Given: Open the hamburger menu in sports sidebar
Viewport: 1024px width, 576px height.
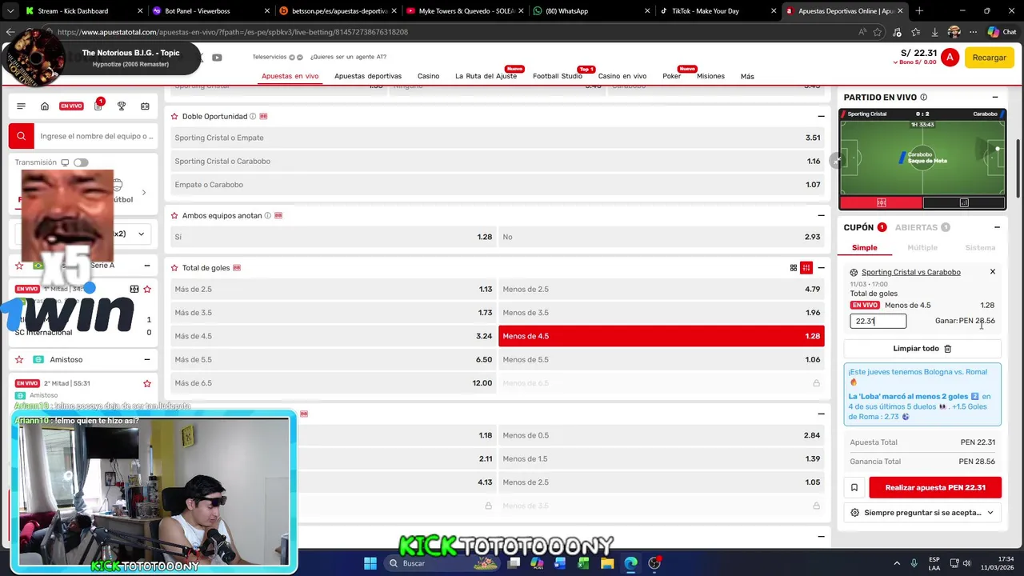Looking at the screenshot, I should (x=21, y=106).
